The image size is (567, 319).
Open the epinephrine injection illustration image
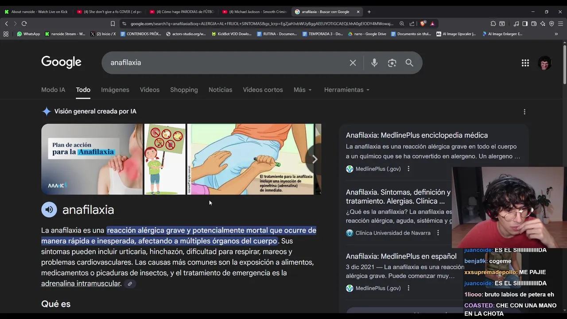pos(250,159)
